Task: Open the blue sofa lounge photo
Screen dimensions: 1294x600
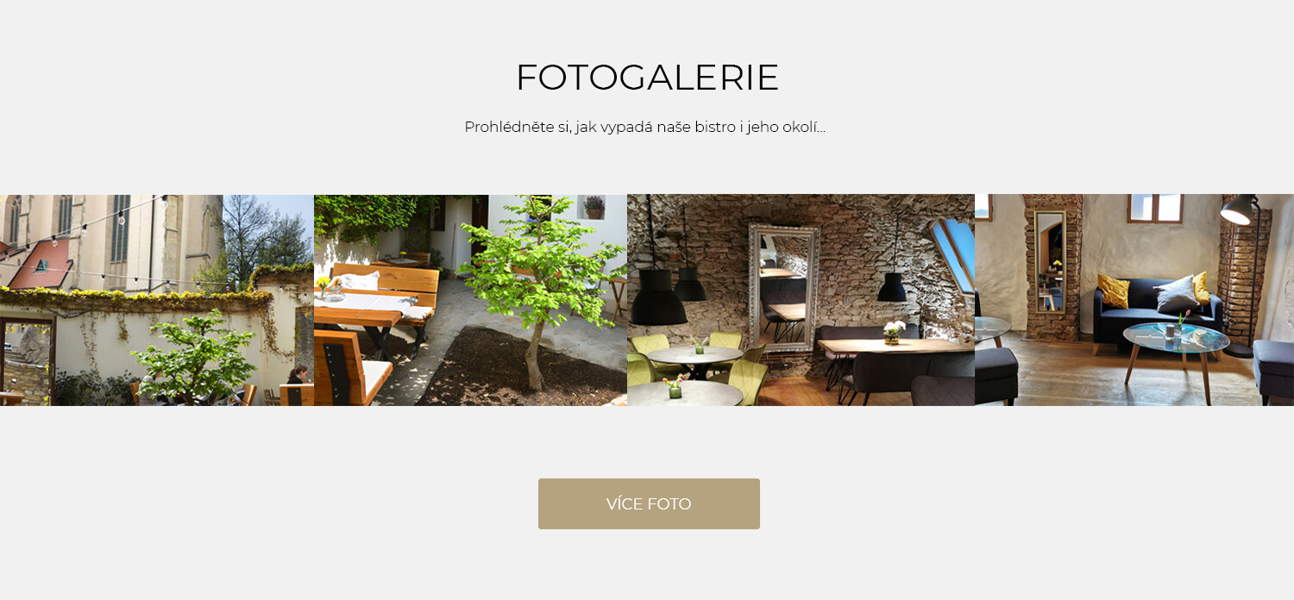Action: (x=1134, y=300)
